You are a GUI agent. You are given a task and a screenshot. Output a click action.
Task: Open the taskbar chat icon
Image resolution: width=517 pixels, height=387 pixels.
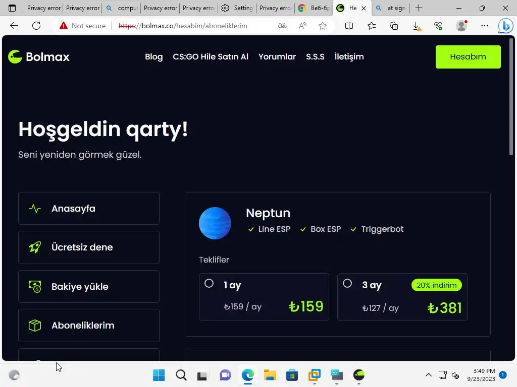coord(225,375)
